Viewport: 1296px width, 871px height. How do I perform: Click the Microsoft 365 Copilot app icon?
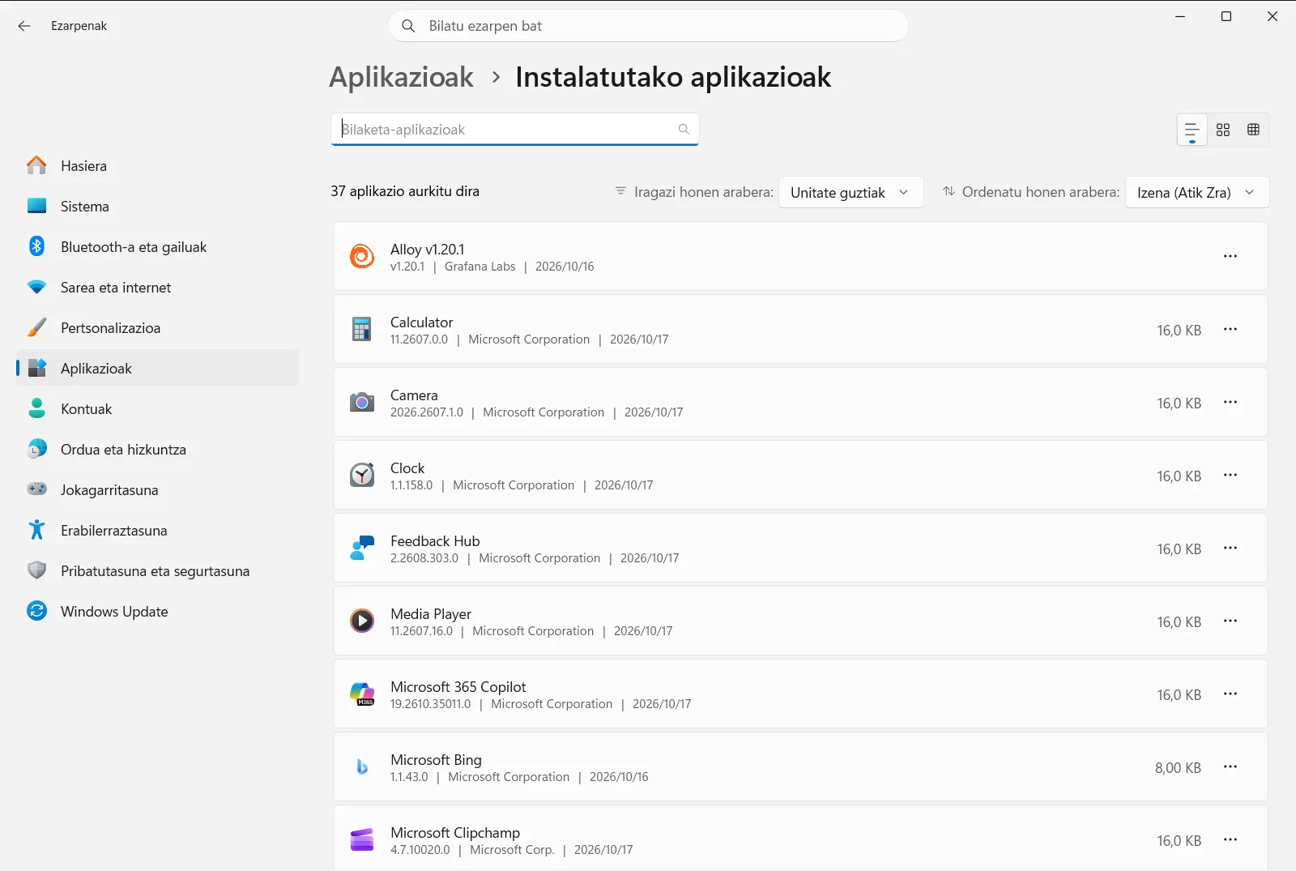362,694
